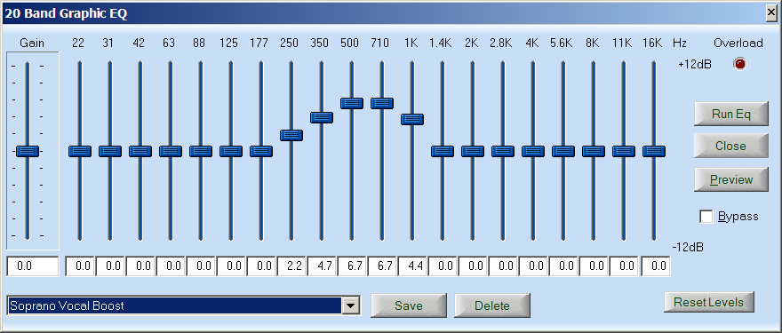Click the 63 Hz band slider handle
Image resolution: width=782 pixels, height=333 pixels.
[x=171, y=151]
